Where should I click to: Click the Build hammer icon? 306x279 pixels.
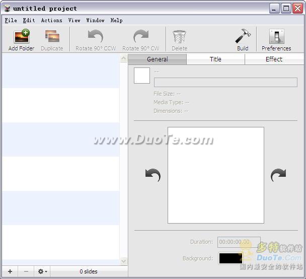click(243, 36)
